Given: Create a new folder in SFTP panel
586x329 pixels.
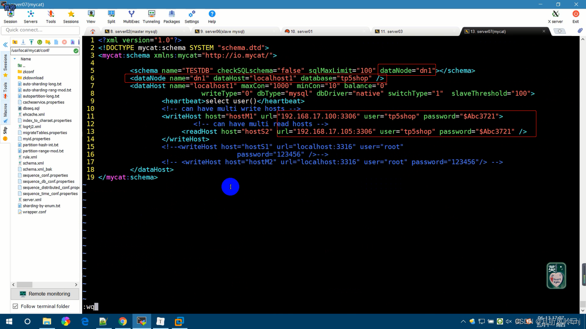Looking at the screenshot, I should click(x=48, y=42).
